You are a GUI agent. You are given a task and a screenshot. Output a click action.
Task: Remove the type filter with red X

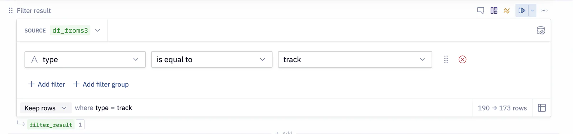click(462, 59)
